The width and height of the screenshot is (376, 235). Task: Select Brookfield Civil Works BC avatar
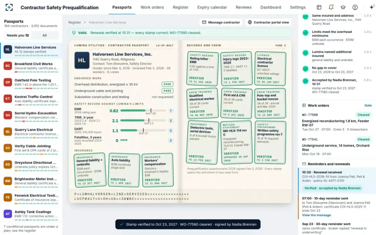point(8,66)
